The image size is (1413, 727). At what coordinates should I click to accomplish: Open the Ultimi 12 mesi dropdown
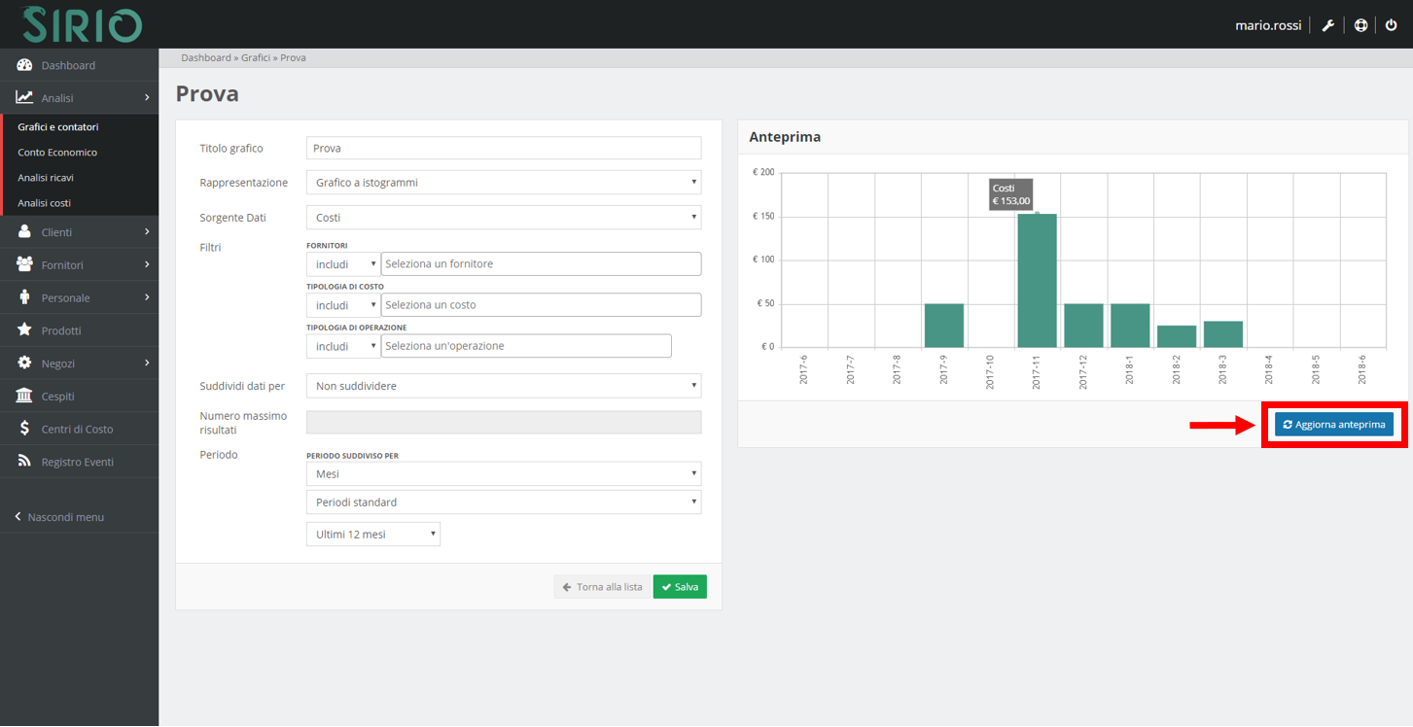[372, 535]
